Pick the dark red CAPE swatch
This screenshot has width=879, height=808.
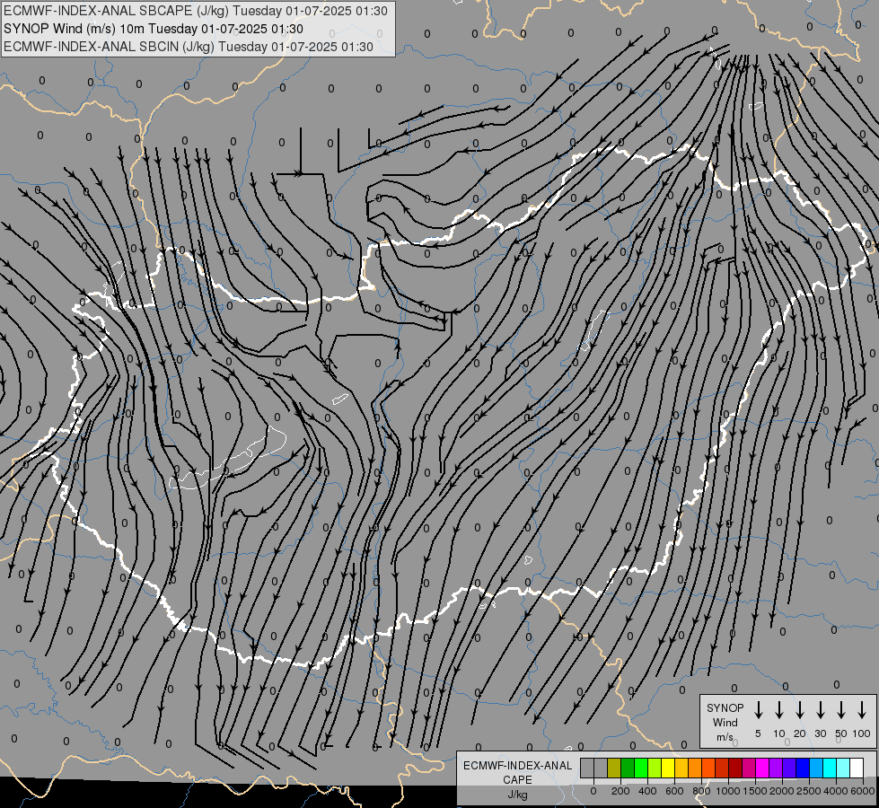coord(735,768)
